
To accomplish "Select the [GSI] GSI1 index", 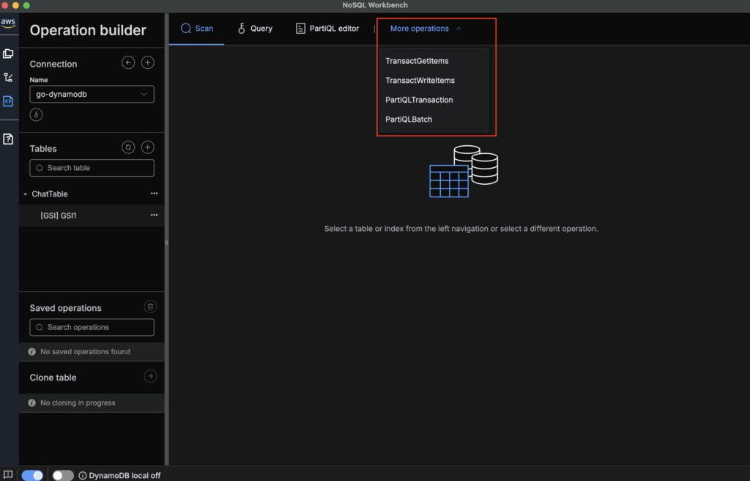I will 59,216.
